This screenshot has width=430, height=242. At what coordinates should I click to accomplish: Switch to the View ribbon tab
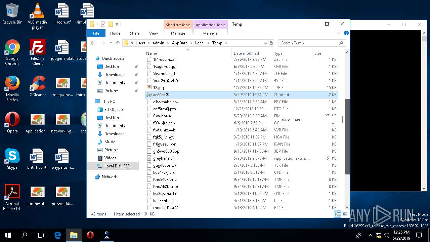click(154, 33)
